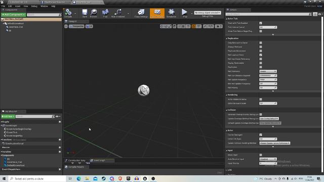This screenshot has height=182, width=324.
Task: Select Event Tick in the graph list
Action: [x=12, y=132]
